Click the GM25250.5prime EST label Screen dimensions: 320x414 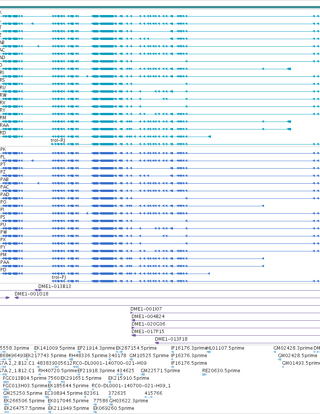(x=23, y=393)
